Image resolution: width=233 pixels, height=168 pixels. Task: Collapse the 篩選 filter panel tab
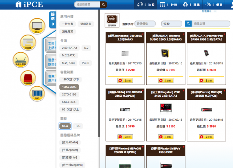point(53,20)
